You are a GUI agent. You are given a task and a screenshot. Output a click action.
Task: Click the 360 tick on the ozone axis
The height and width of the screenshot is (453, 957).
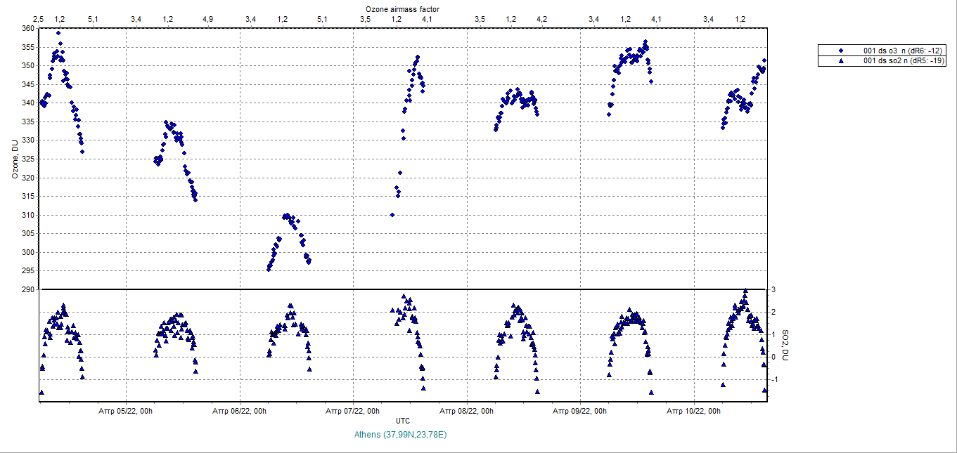(28, 28)
